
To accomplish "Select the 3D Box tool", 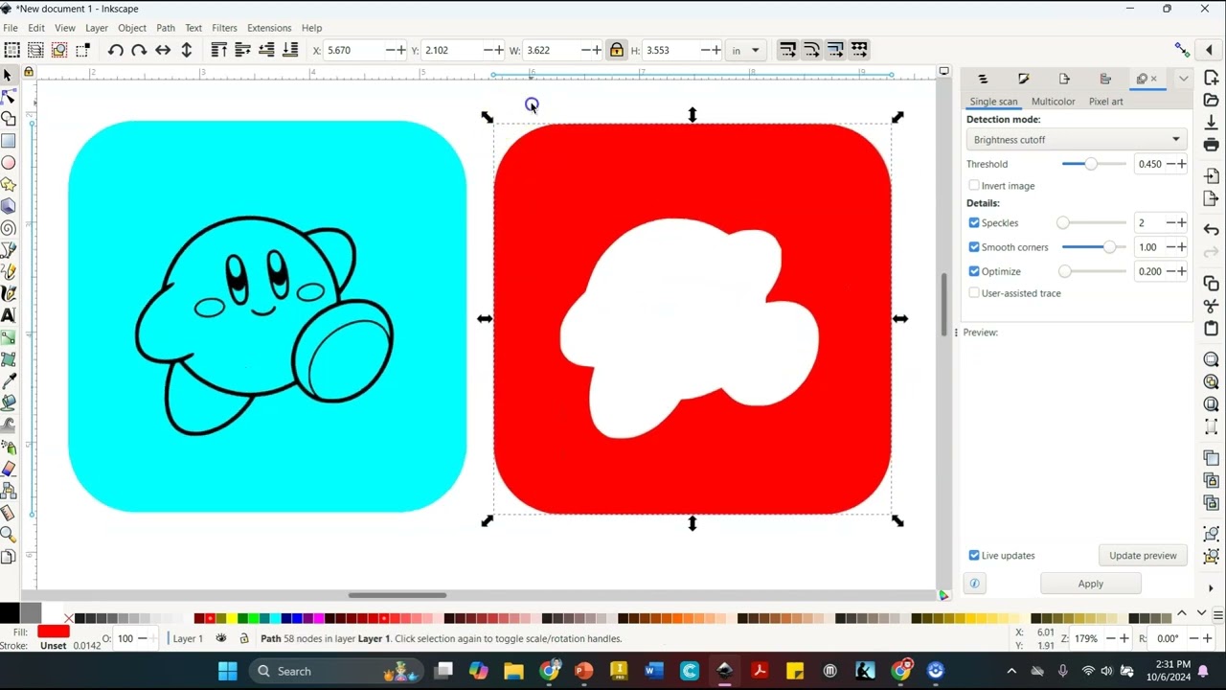I will 8,206.
